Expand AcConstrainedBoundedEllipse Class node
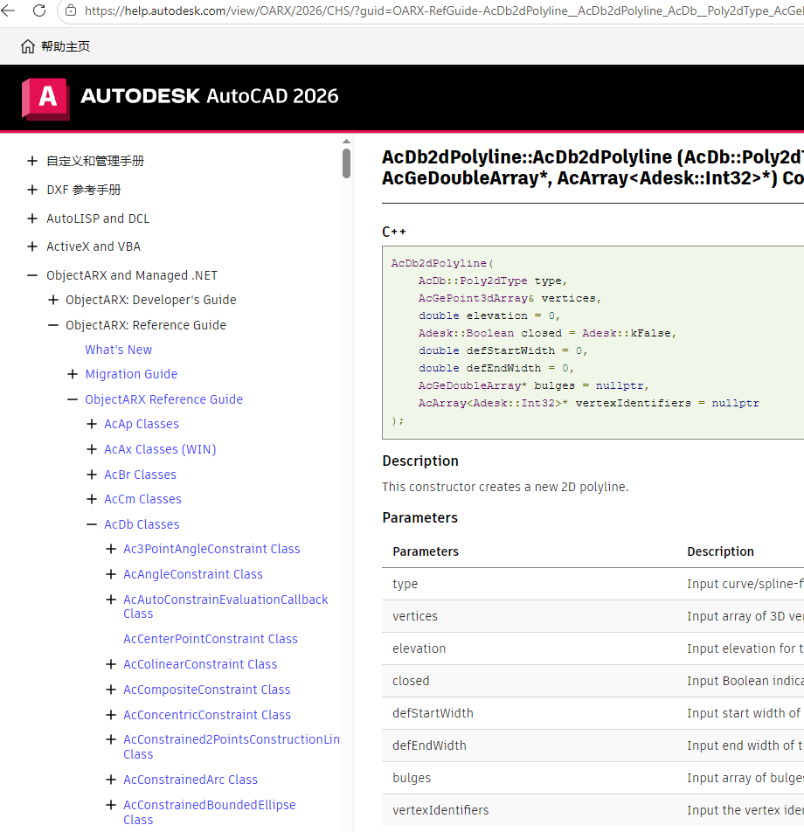Viewport: 804px width, 832px height. click(x=111, y=806)
